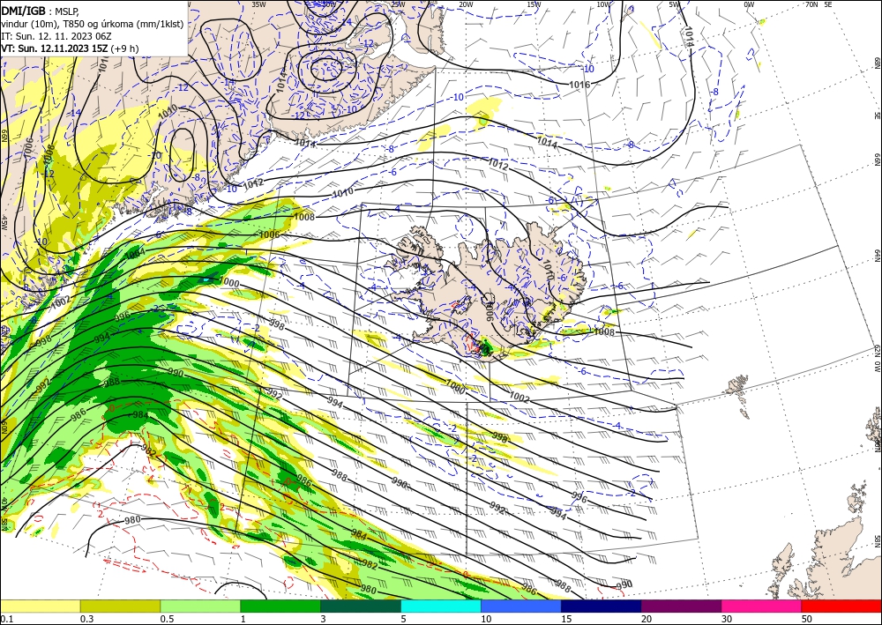The width and height of the screenshot is (882, 625).
Task: Click the '70N' label at top right
Action: (811, 4)
